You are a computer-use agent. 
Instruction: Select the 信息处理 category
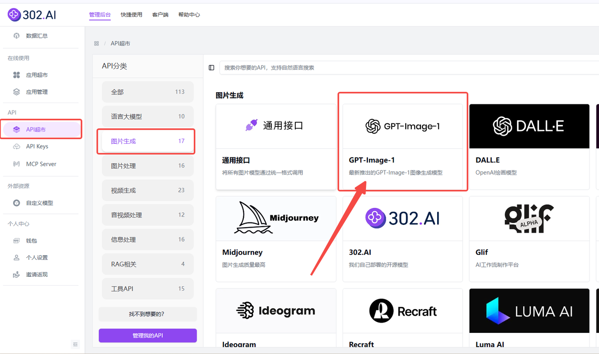click(x=148, y=239)
